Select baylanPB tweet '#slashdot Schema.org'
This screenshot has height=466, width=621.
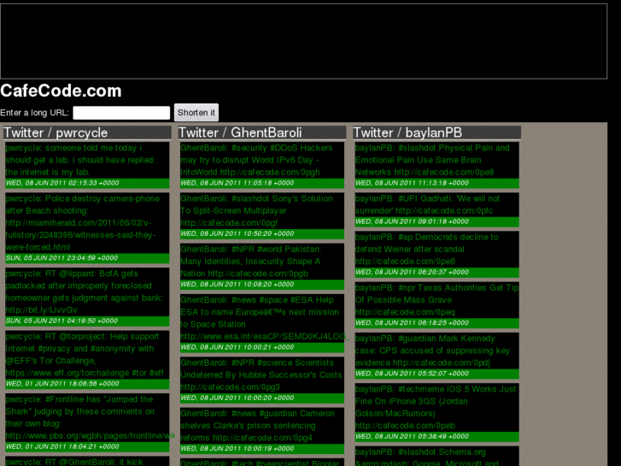point(436,457)
